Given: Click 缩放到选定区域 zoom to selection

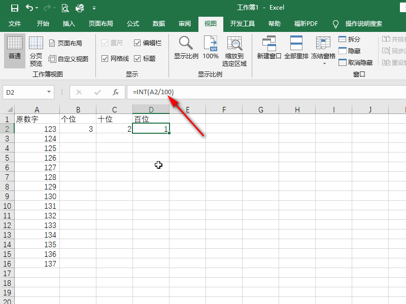Looking at the screenshot, I should (234, 51).
